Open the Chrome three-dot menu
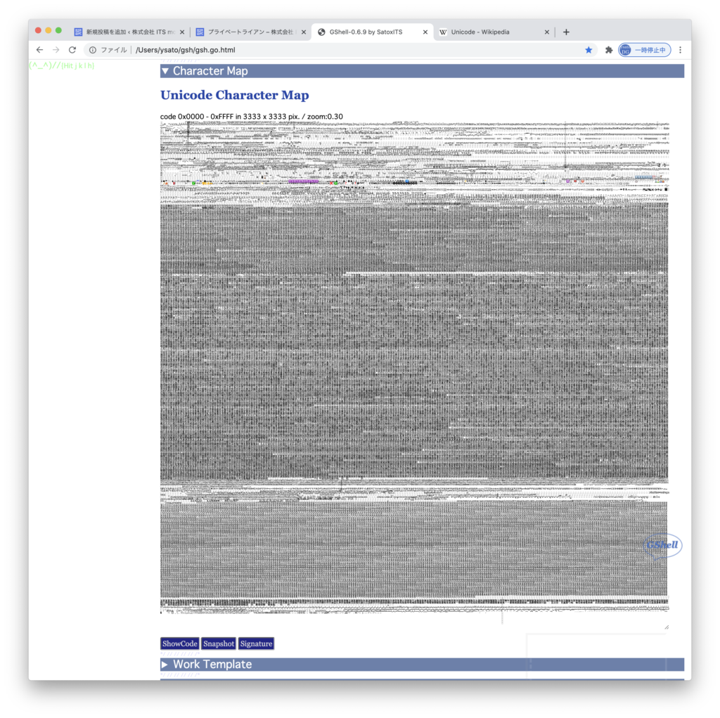This screenshot has height=718, width=720. point(680,50)
